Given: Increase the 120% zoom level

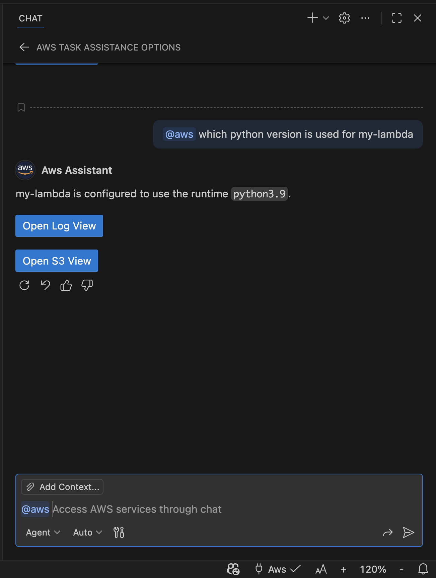Looking at the screenshot, I should coord(344,569).
